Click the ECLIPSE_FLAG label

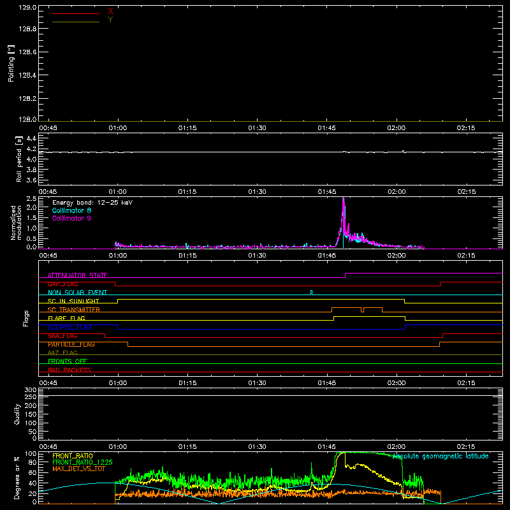coord(69,327)
